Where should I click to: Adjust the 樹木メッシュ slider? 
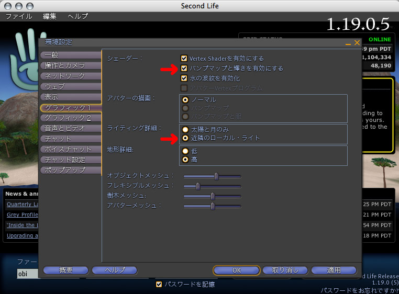coord(212,196)
